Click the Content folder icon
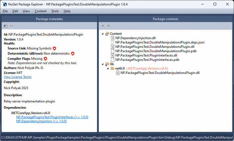The height and width of the screenshot is (141, 234). pyautogui.click(x=107, y=34)
